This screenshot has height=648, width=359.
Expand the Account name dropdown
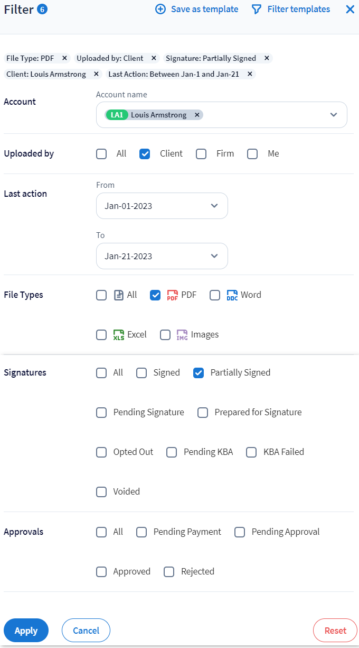[x=333, y=115]
